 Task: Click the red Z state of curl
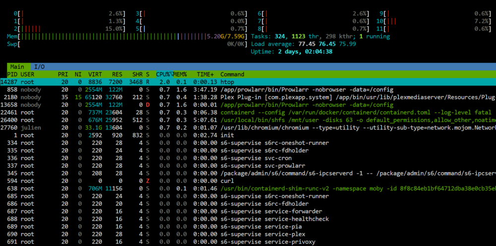click(148, 181)
